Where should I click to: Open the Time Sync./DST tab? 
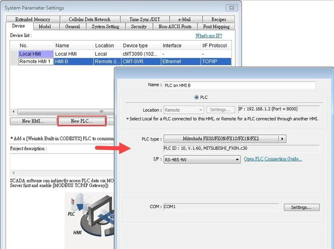(144, 19)
